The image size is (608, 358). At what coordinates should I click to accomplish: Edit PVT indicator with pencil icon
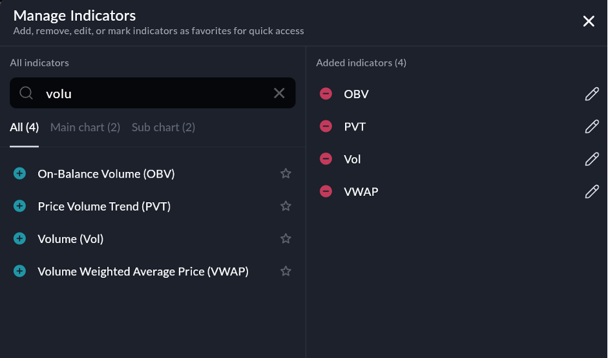pos(591,126)
